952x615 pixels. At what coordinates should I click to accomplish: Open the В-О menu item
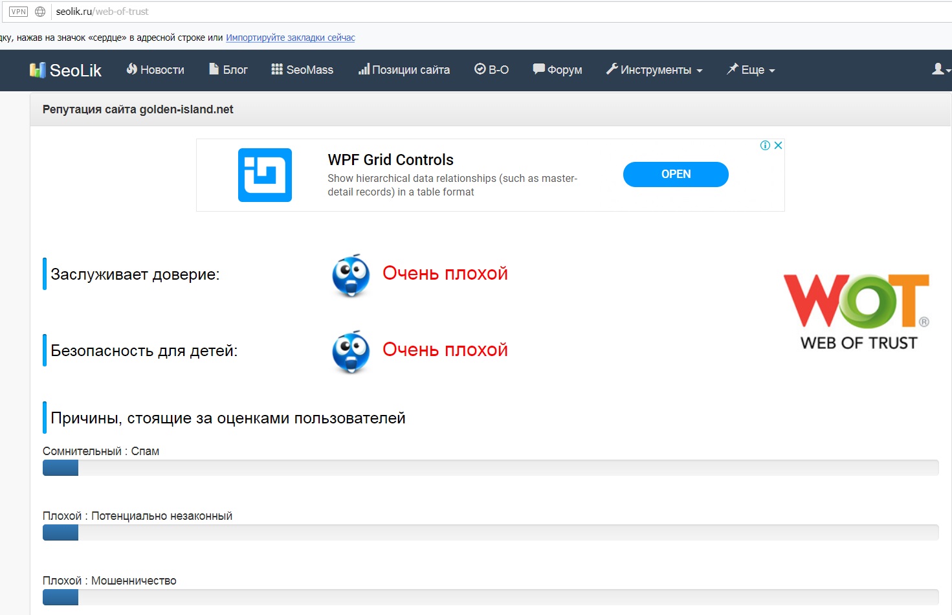click(492, 70)
